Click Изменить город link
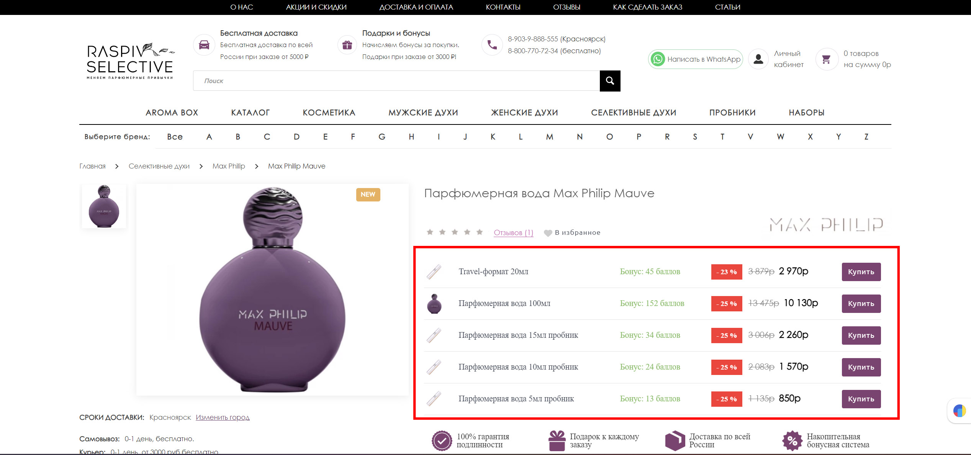The width and height of the screenshot is (971, 455). [223, 417]
